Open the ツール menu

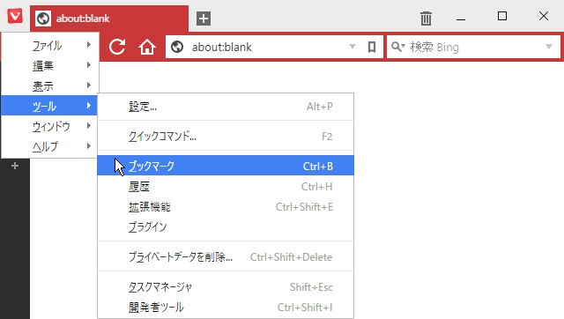pyautogui.click(x=49, y=106)
